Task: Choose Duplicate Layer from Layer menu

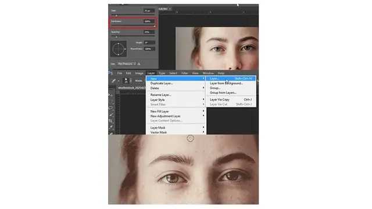Action: pos(176,84)
